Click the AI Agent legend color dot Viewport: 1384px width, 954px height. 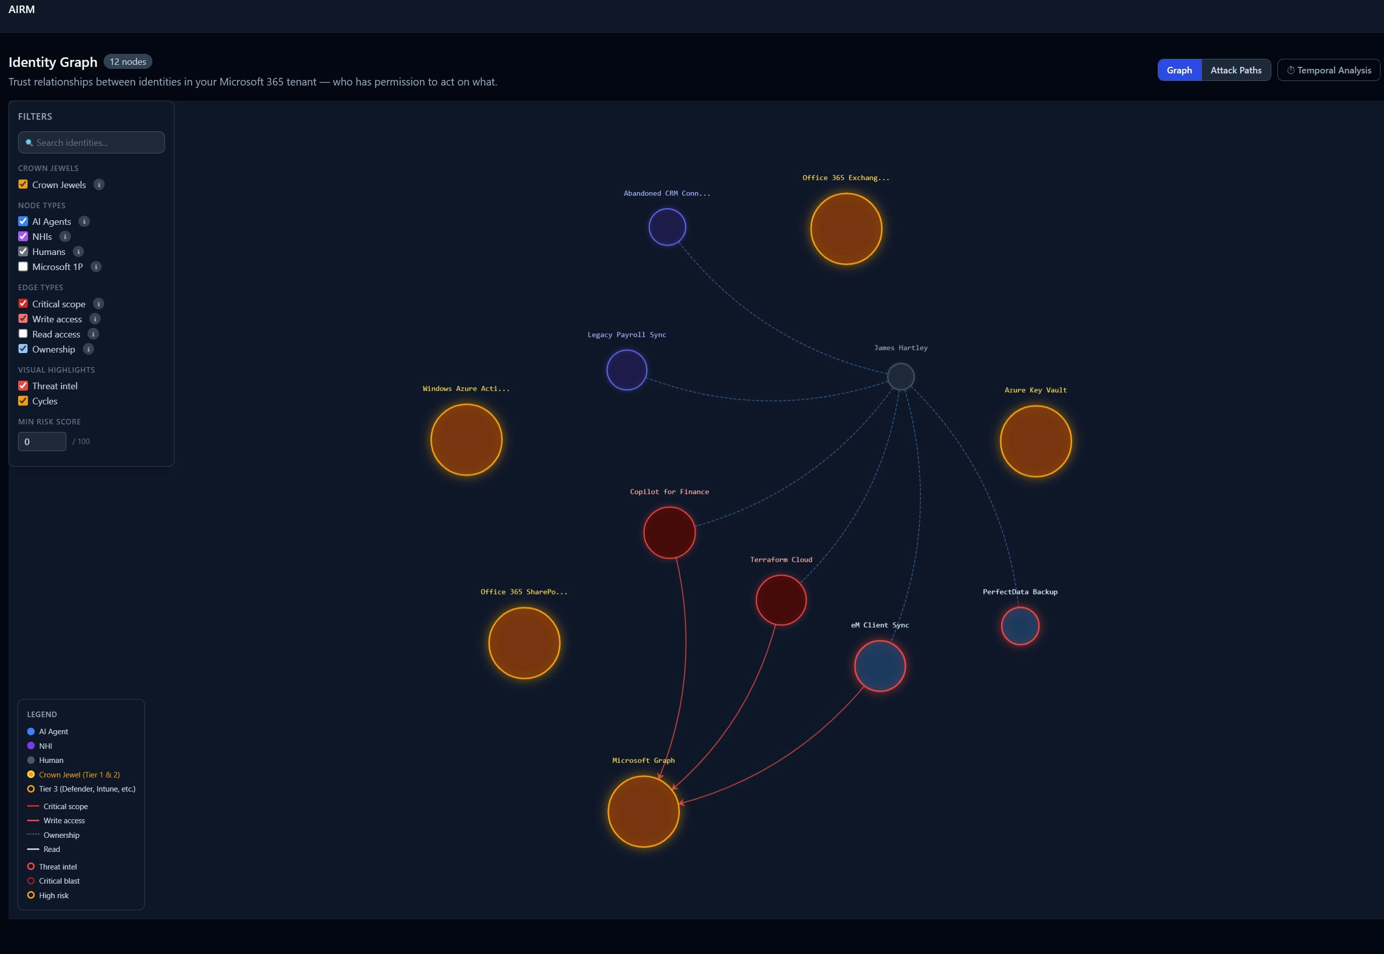(x=31, y=732)
